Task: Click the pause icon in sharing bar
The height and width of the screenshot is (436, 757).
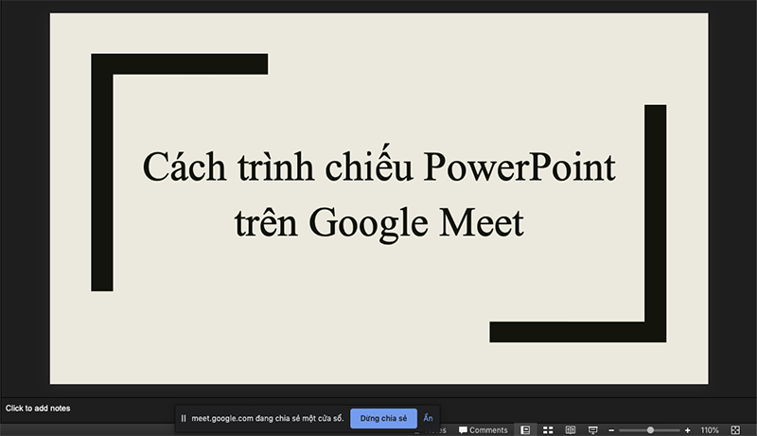Action: (x=184, y=418)
